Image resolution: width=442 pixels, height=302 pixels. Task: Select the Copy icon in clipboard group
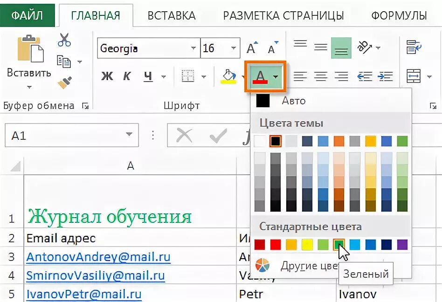coord(63,61)
